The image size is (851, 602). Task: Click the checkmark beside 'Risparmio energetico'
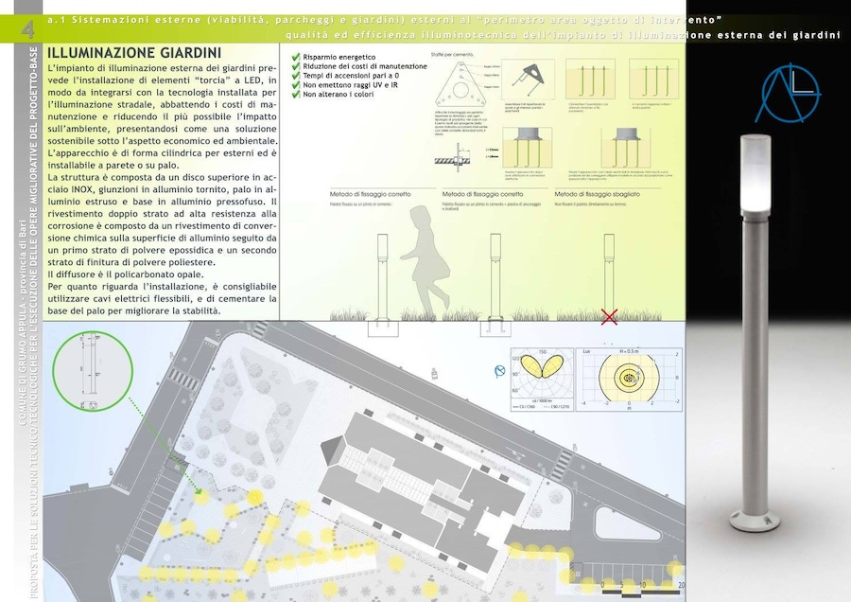(x=297, y=58)
